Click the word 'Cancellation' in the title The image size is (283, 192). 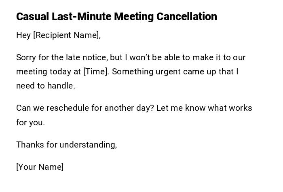187,17
